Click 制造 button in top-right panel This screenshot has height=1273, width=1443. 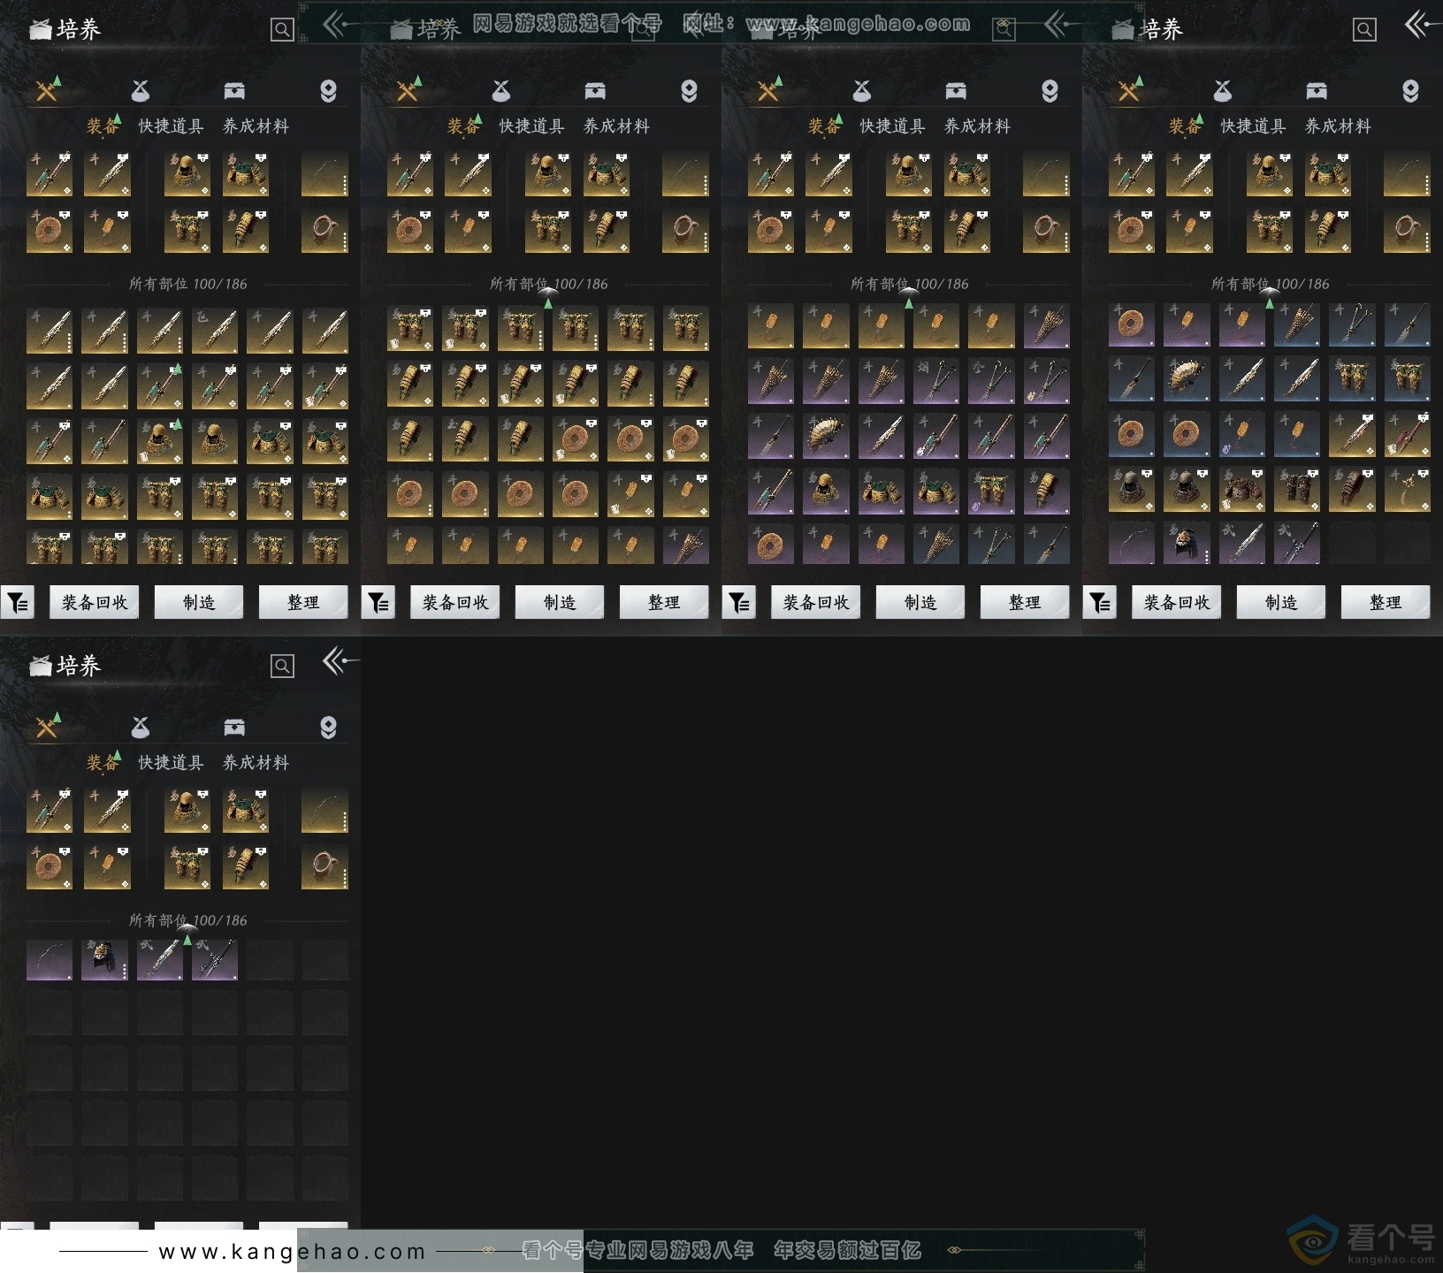pyautogui.click(x=1281, y=603)
